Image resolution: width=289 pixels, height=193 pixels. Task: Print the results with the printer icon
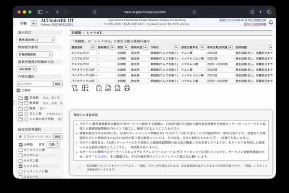[x=127, y=88]
